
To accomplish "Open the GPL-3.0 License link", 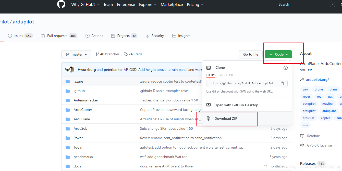I will pos(319,146).
